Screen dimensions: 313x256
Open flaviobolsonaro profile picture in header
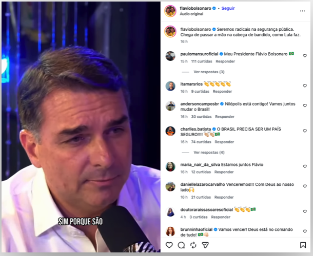tap(170, 11)
